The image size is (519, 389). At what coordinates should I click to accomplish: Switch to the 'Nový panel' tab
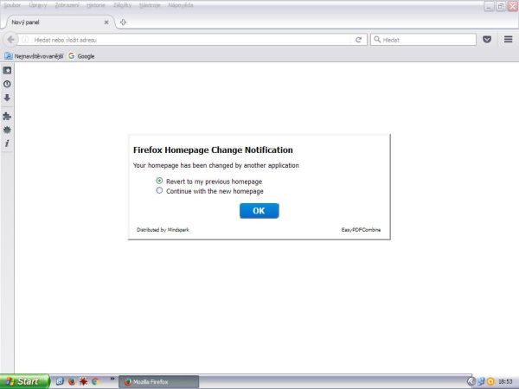(52, 22)
